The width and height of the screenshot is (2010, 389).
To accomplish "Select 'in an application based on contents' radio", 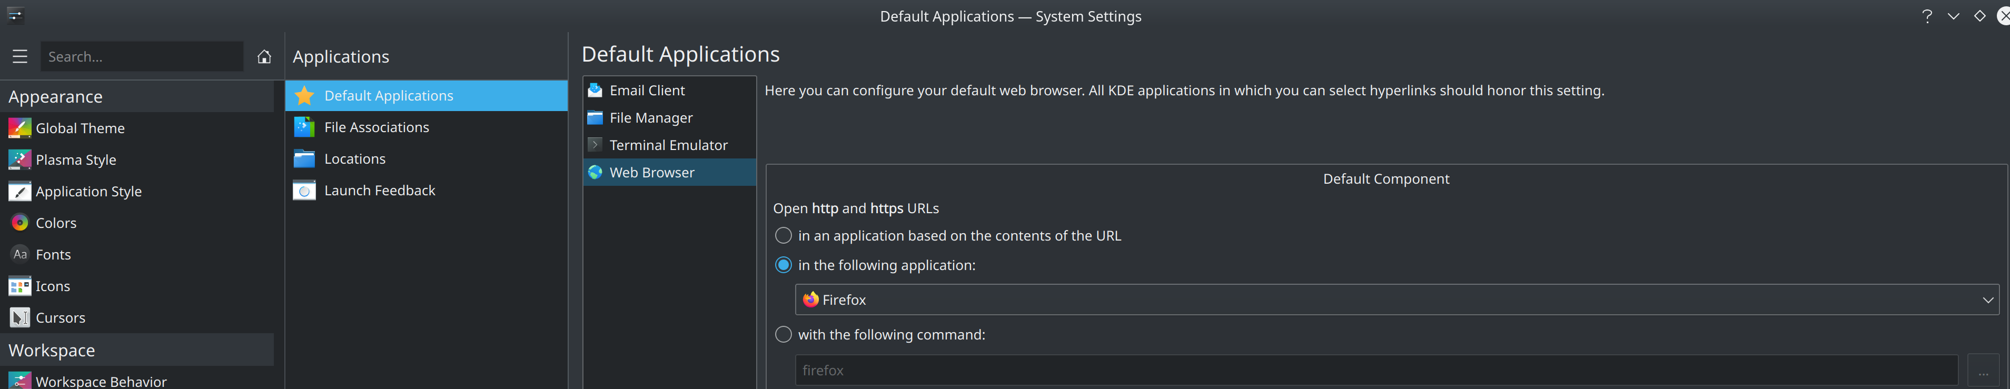I will pyautogui.click(x=783, y=235).
